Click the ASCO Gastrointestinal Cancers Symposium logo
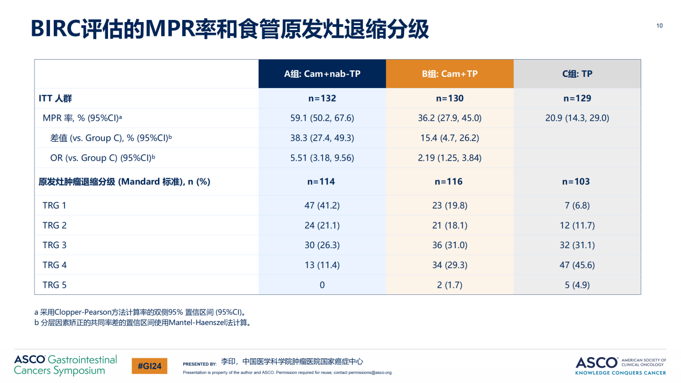The width and height of the screenshot is (681, 383). [x=65, y=365]
